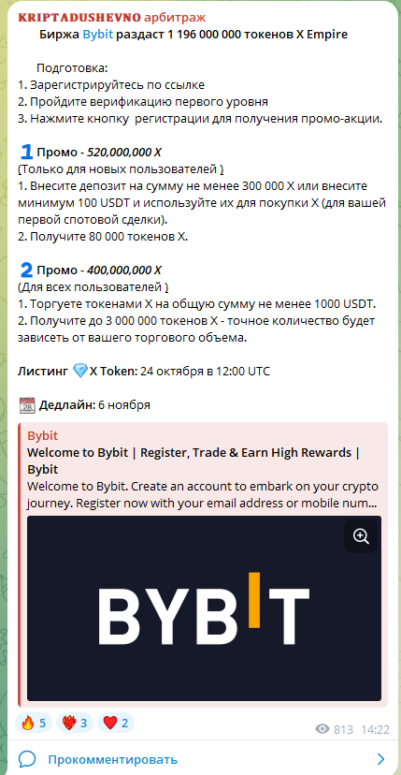The height and width of the screenshot is (775, 401).
Task: Click the zoom magnifier icon on preview
Action: tap(361, 536)
